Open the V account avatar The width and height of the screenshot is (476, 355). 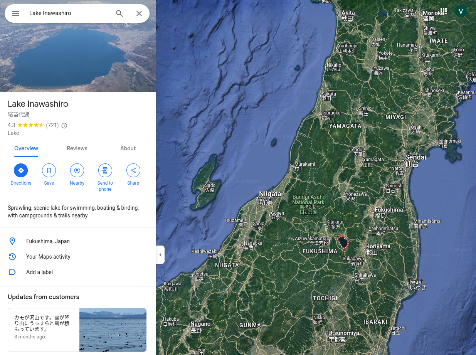(x=461, y=11)
